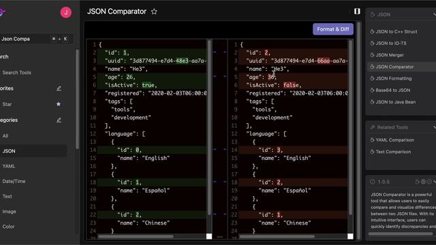
Task: Click "age": 26 line in left editor
Action: (x=120, y=77)
